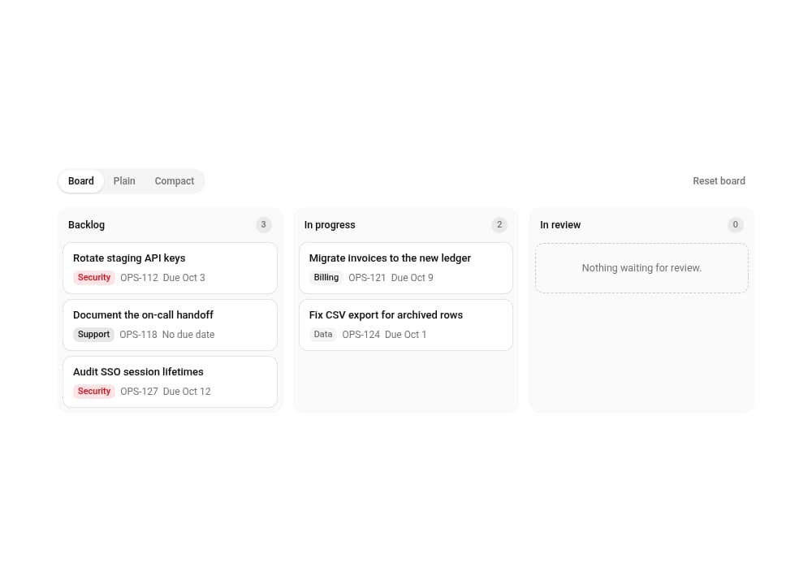Switch to the Plain view tab

pyautogui.click(x=124, y=181)
